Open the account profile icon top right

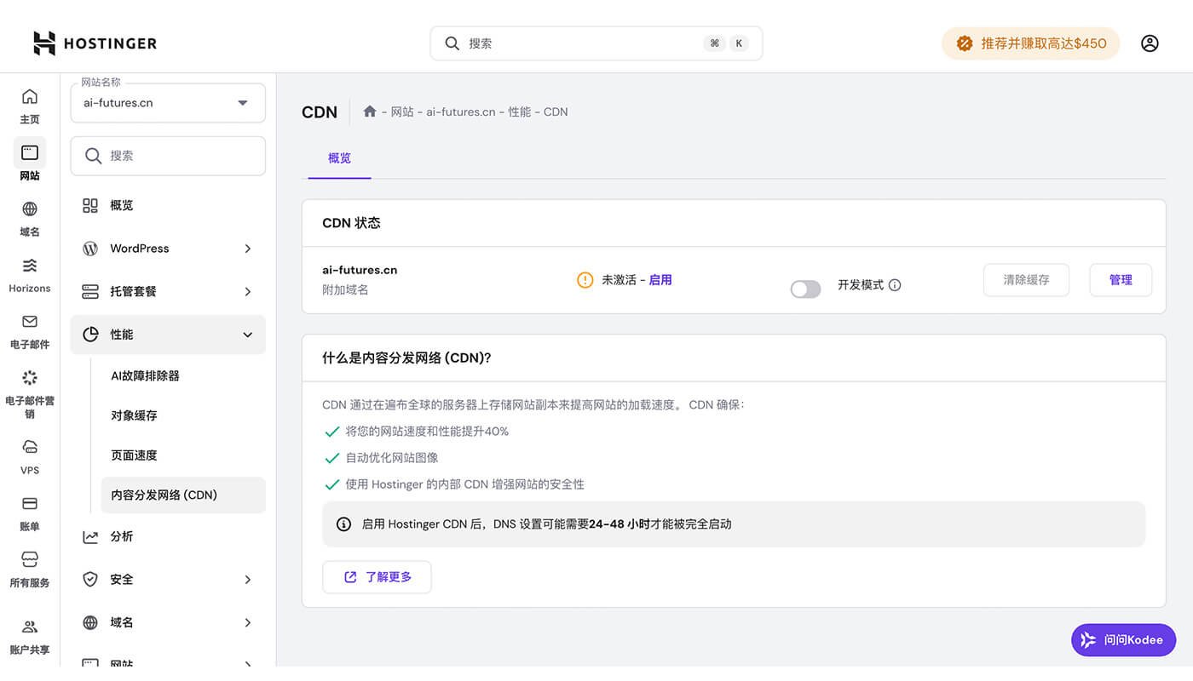pos(1150,43)
